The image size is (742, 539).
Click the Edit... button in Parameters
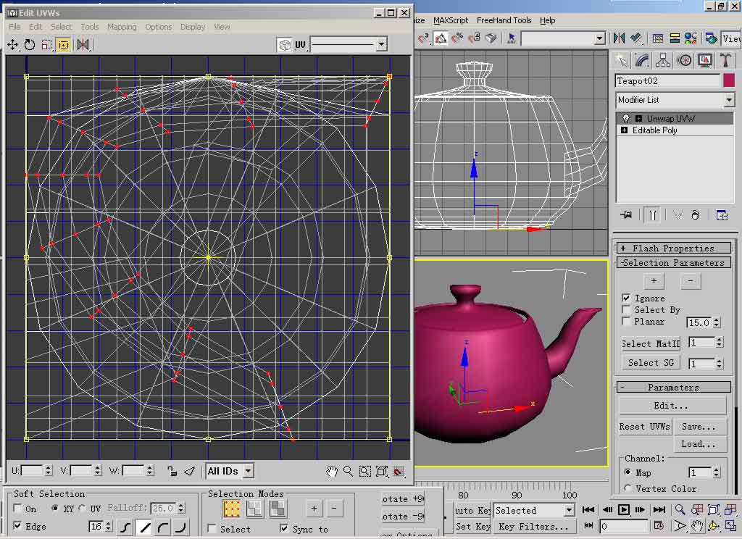(672, 406)
